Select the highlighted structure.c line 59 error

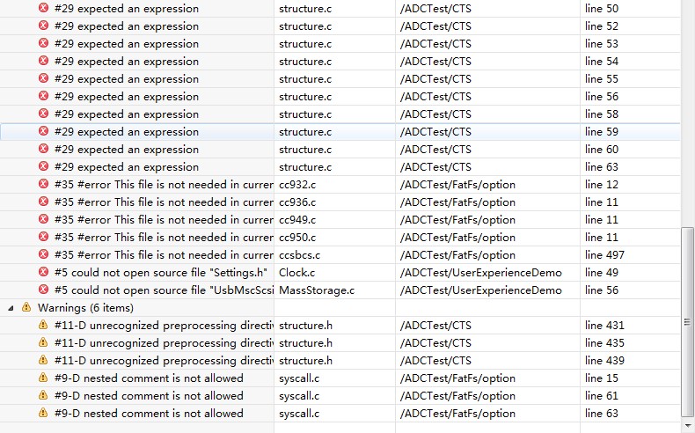point(126,132)
